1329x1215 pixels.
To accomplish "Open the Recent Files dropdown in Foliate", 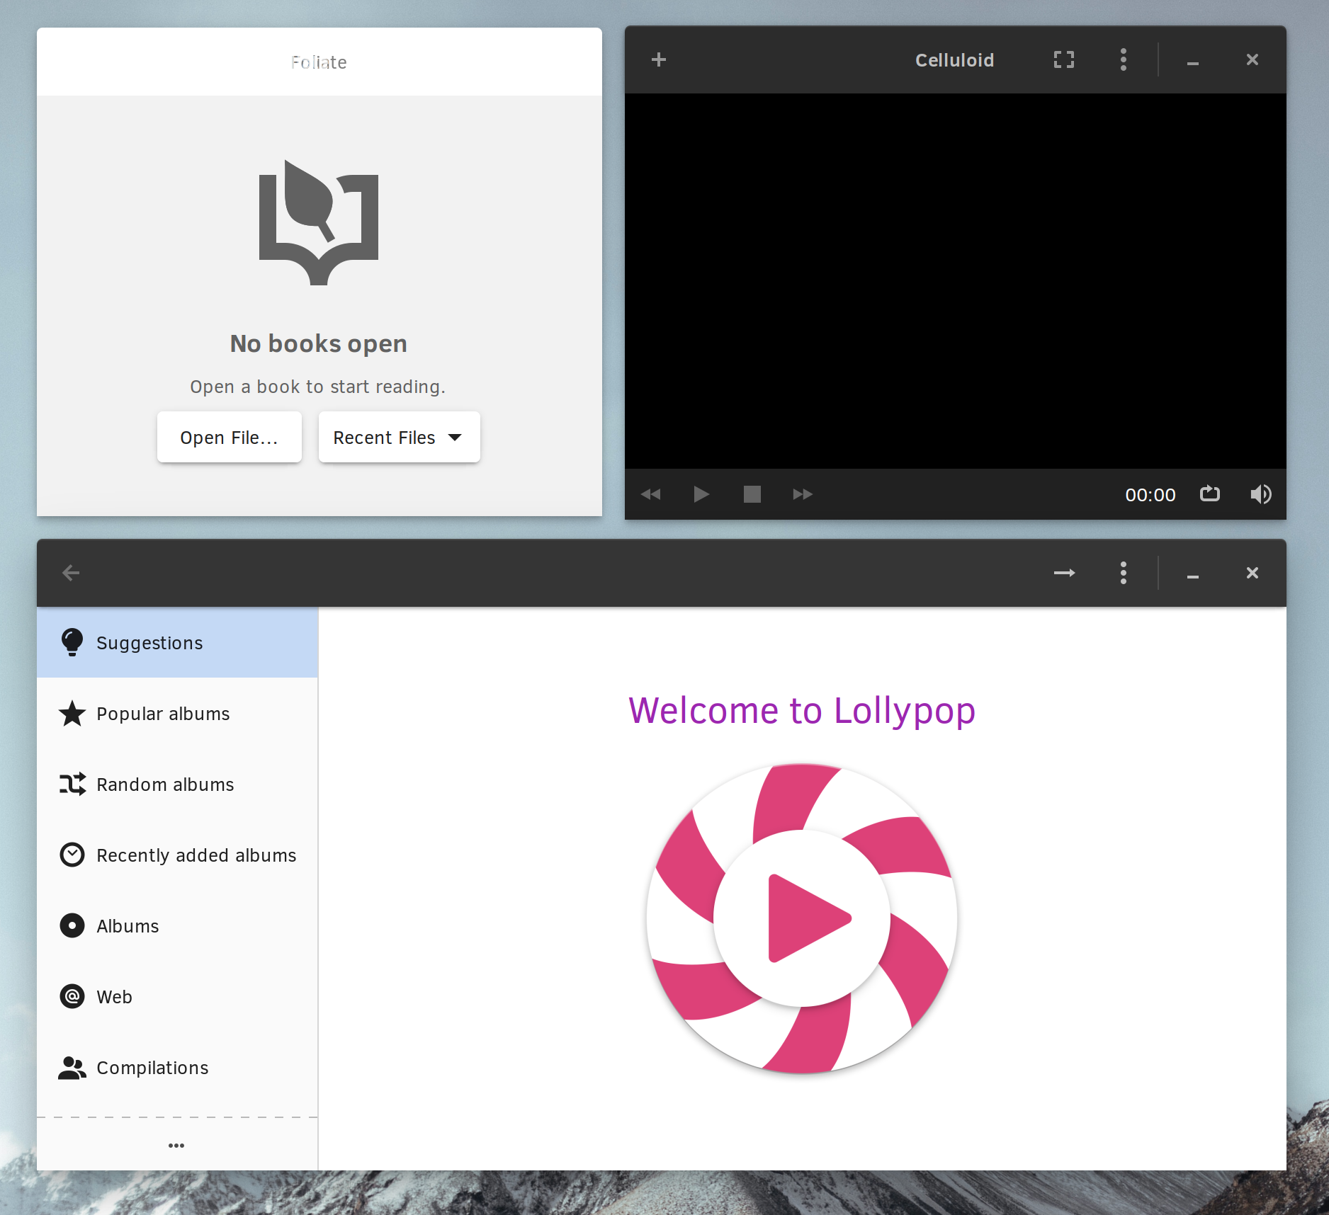I will coord(399,437).
